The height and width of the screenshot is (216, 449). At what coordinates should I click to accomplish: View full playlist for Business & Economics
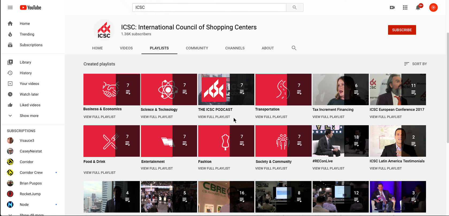99,117
